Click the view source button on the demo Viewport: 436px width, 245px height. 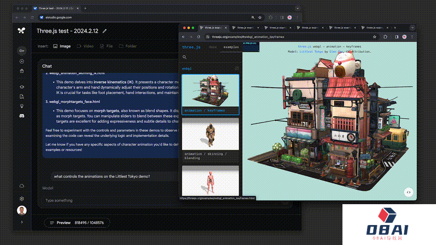(408, 192)
